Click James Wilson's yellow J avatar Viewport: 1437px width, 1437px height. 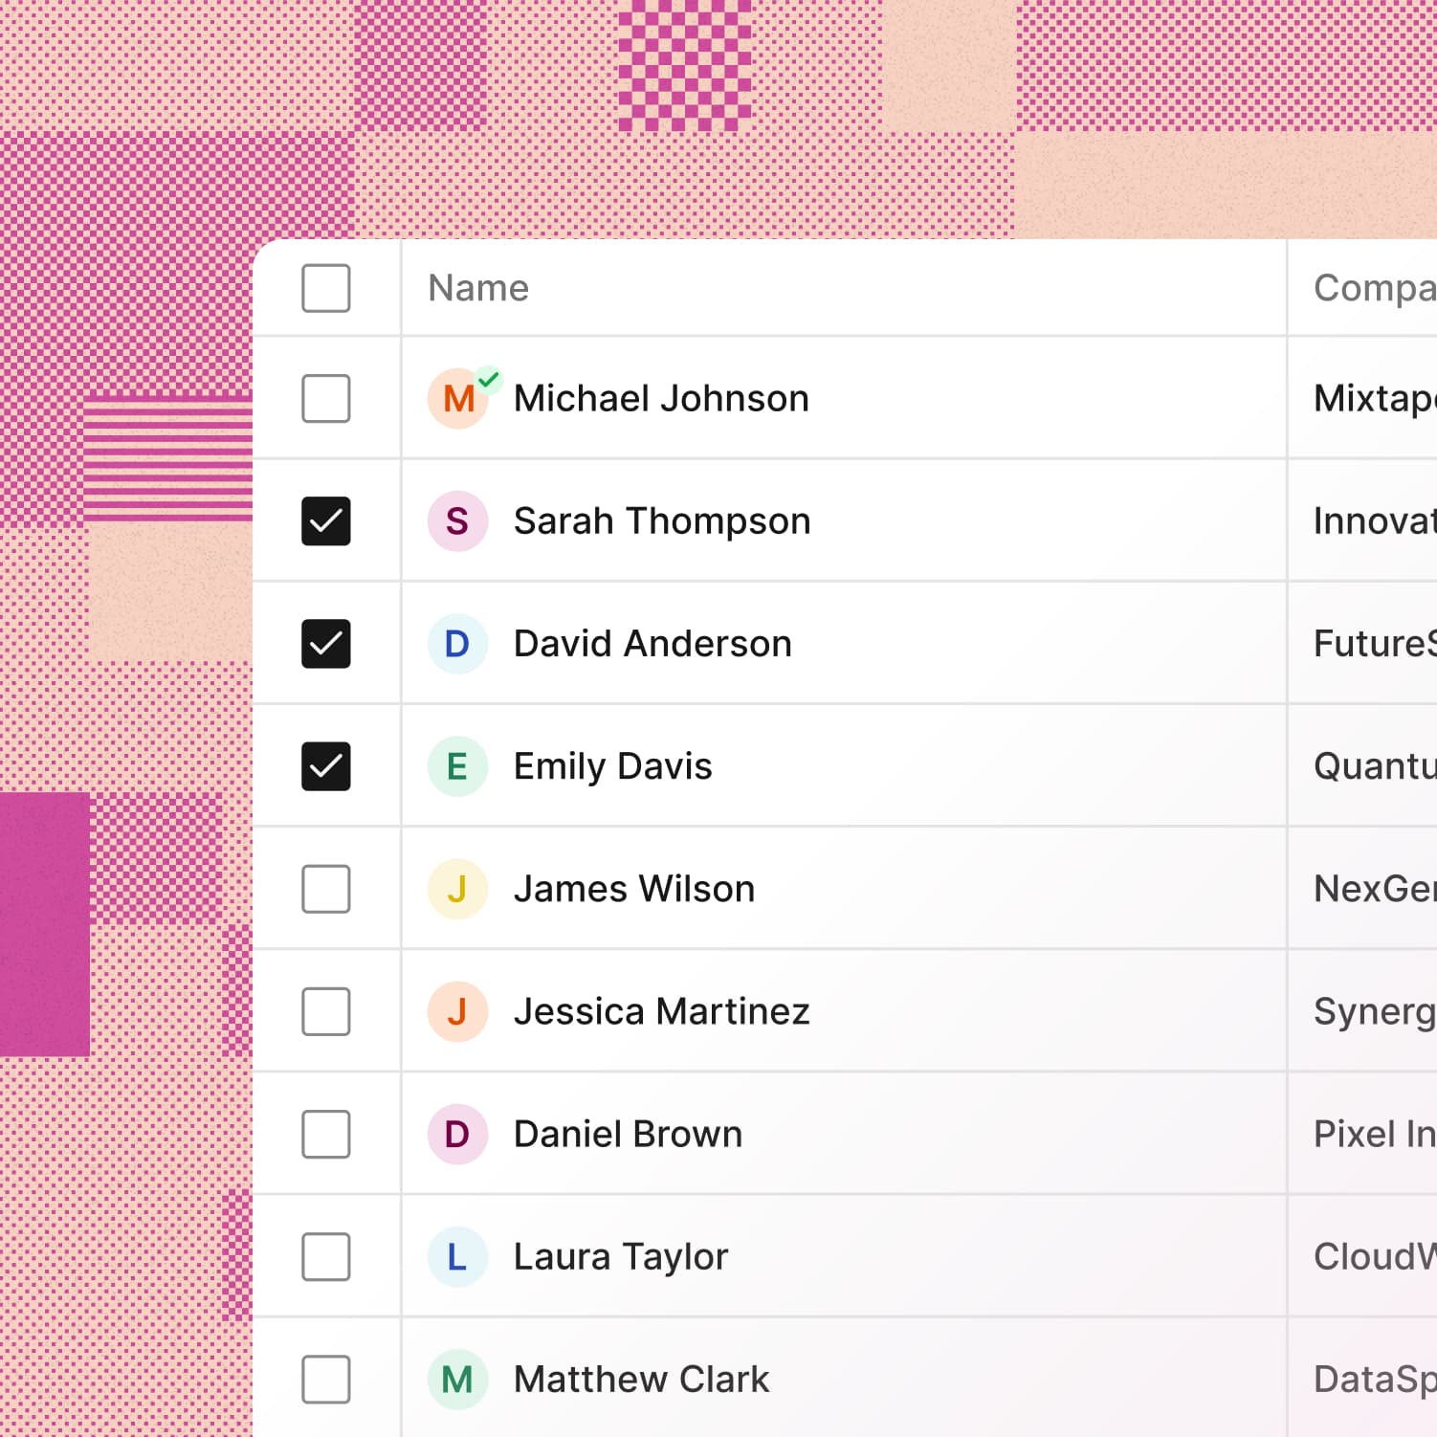coord(457,889)
